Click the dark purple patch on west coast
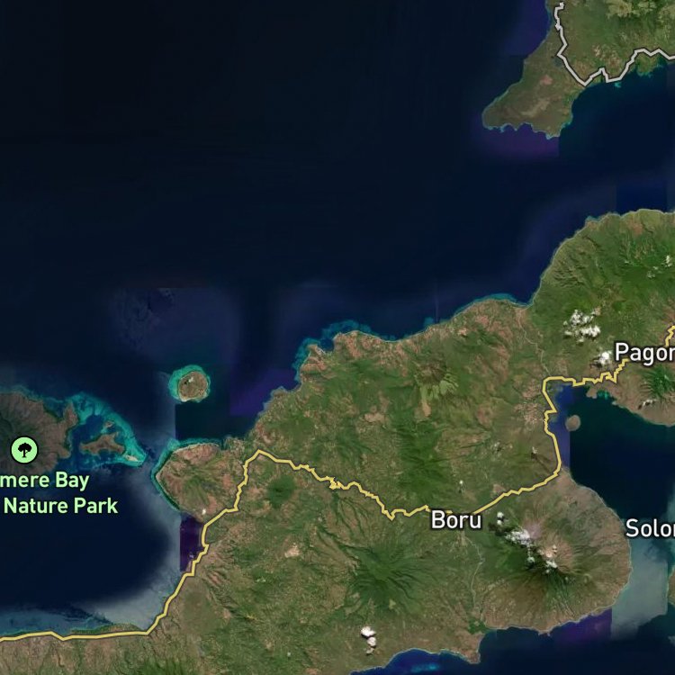The width and height of the screenshot is (675, 675). point(189,544)
